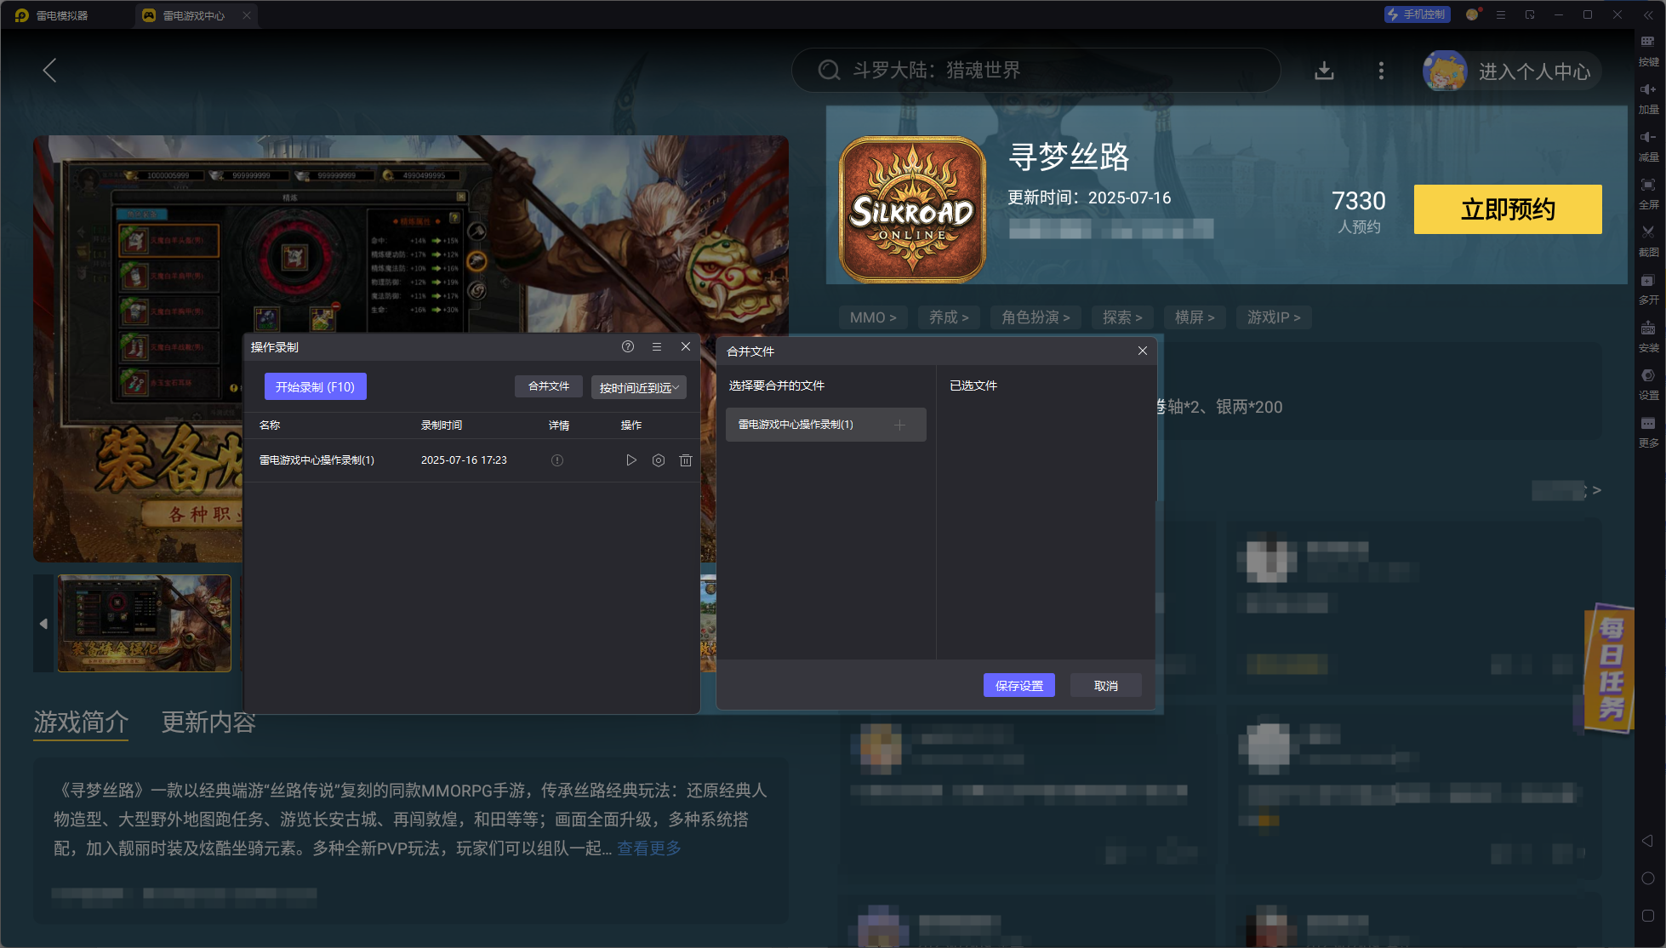This screenshot has height=948, width=1666.
Task: Switch to 游戏简介 tab
Action: point(81,722)
